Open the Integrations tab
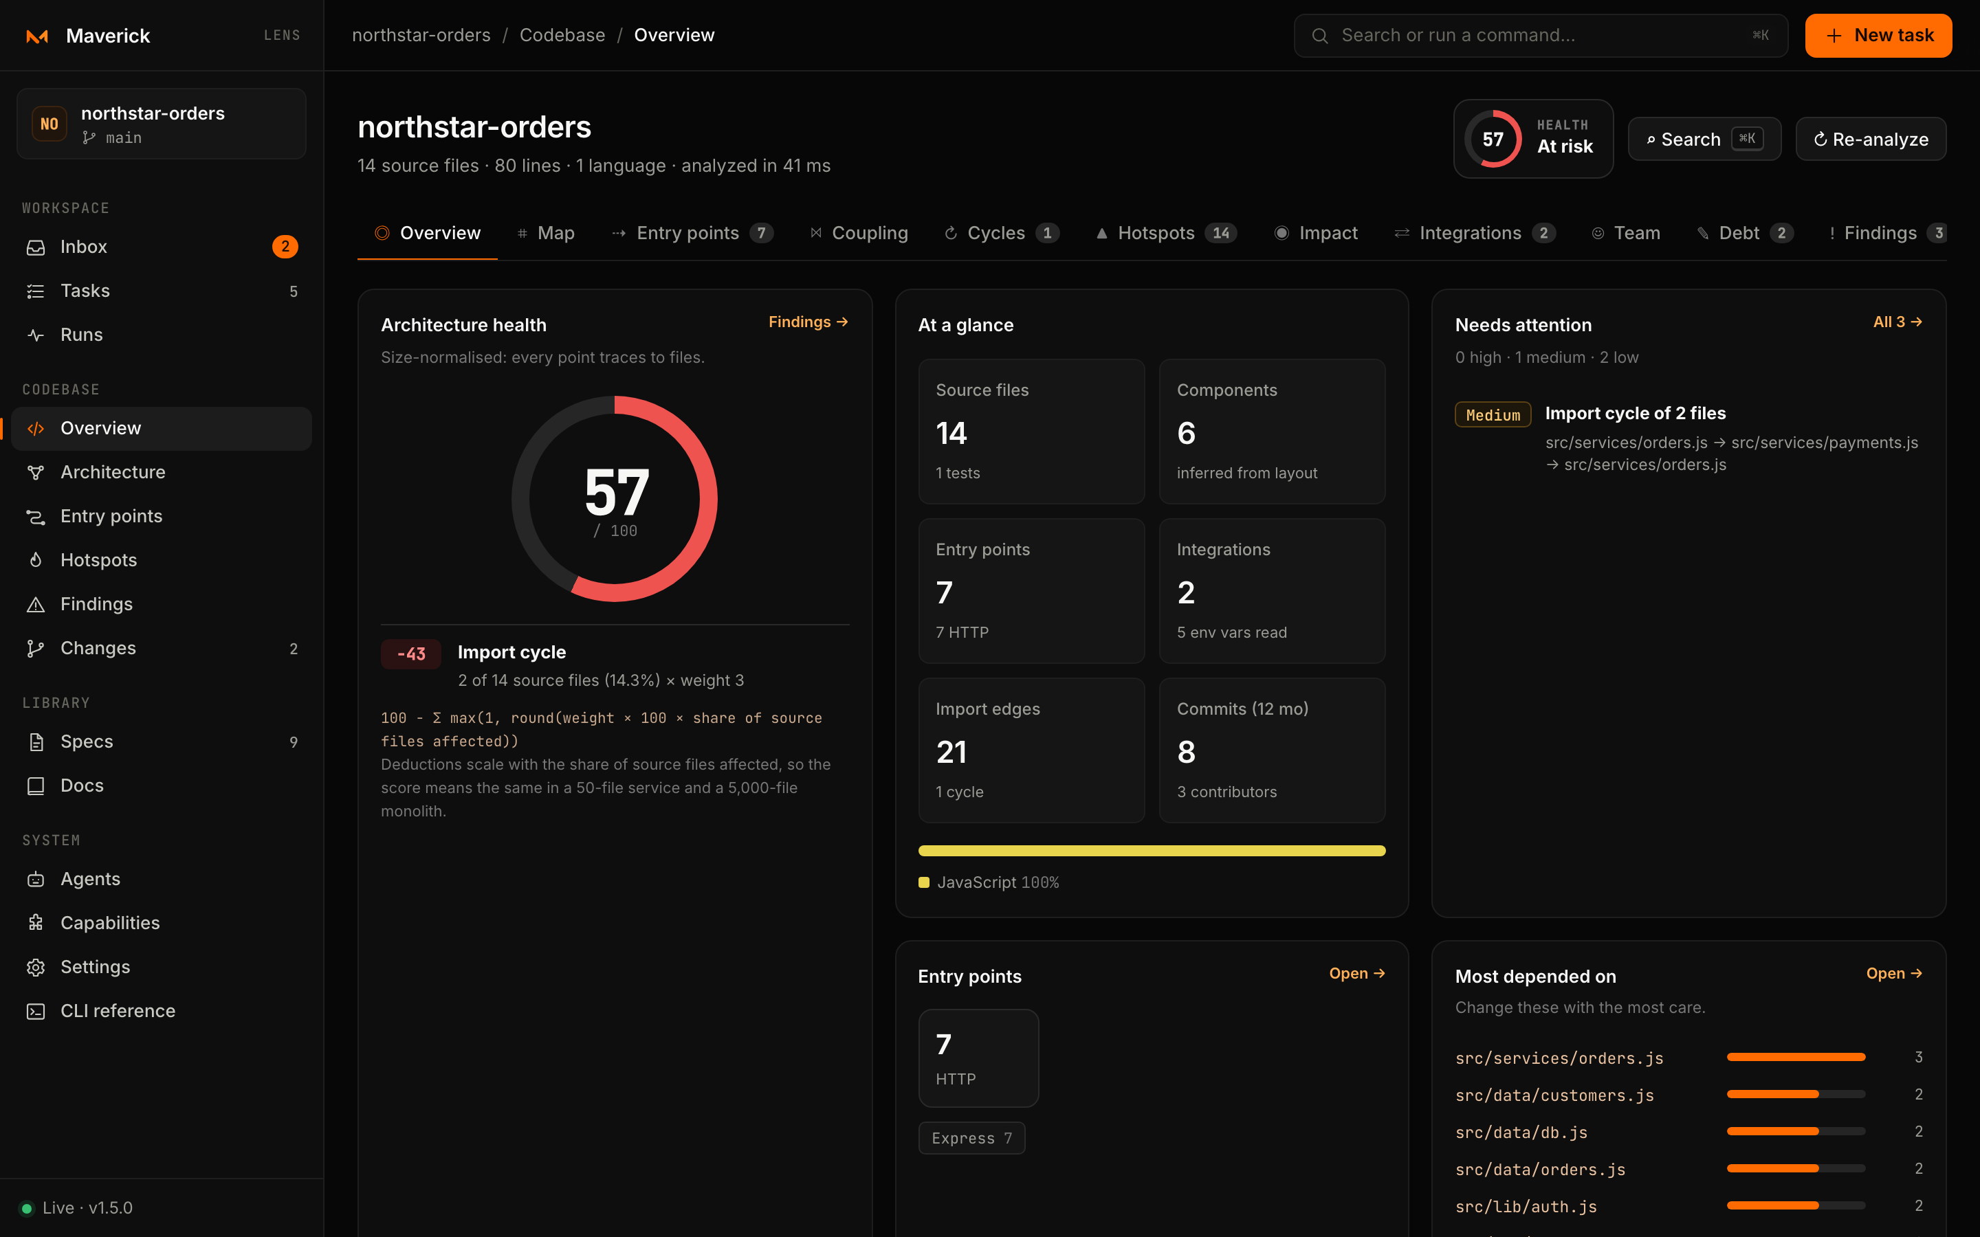 pos(1475,233)
